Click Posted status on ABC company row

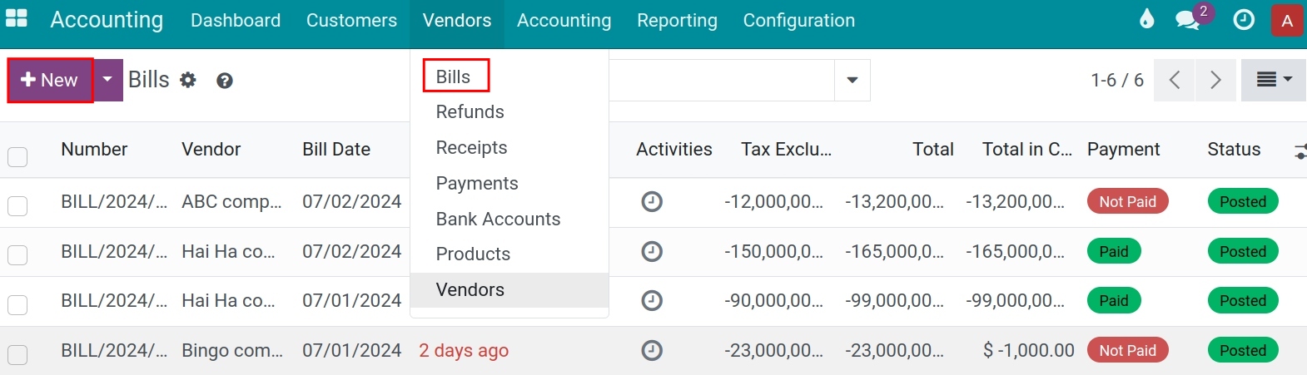coord(1243,201)
